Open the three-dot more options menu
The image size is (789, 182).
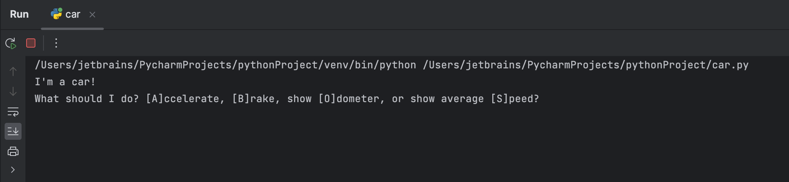point(56,43)
